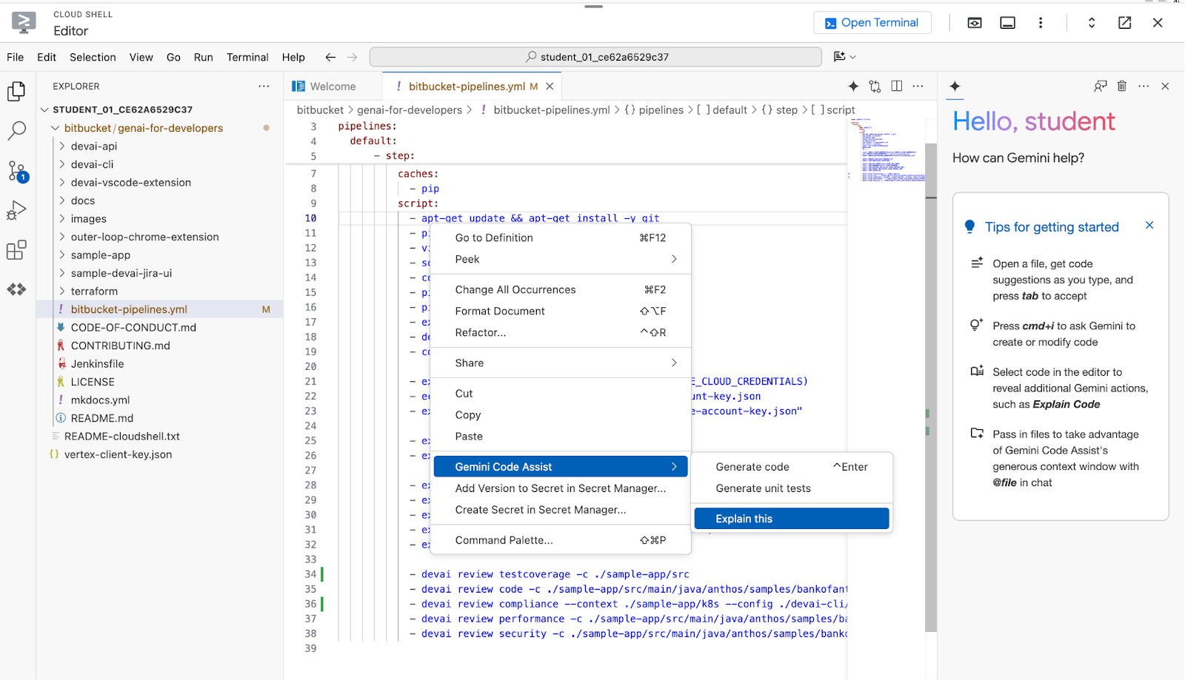This screenshot has width=1185, height=680.
Task: Expand the terraform folder
Action: [94, 292]
